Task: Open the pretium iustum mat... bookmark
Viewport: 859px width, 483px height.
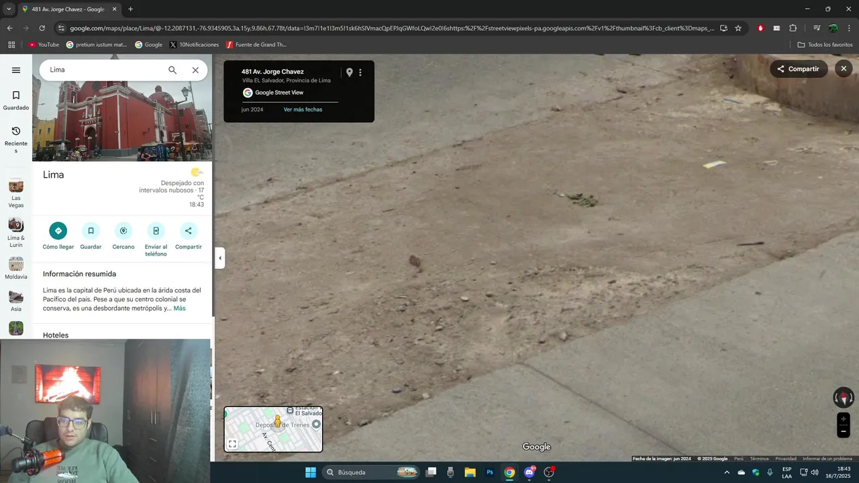Action: point(97,45)
